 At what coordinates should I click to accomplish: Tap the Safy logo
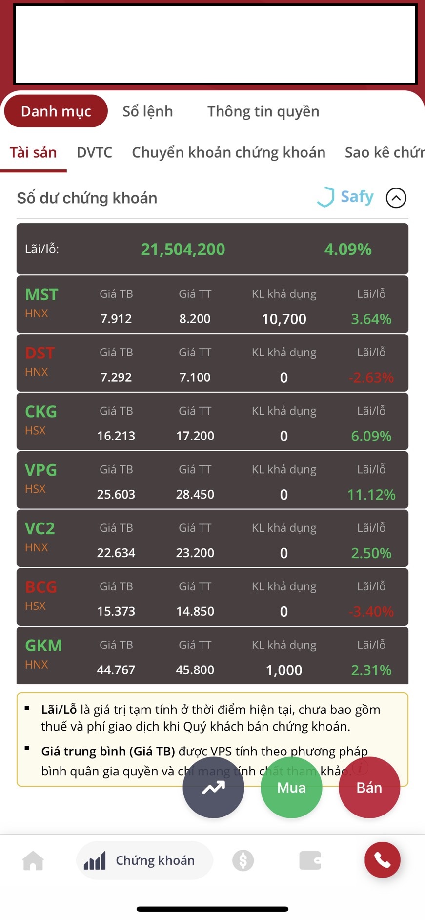[x=345, y=197]
